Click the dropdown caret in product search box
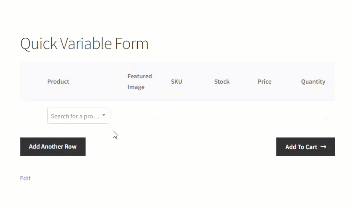 click(x=104, y=115)
